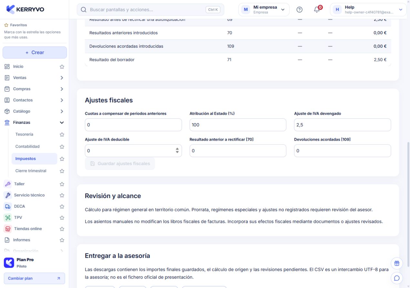
Task: Click the Ajuste de IVA devengado field
Action: 343,125
